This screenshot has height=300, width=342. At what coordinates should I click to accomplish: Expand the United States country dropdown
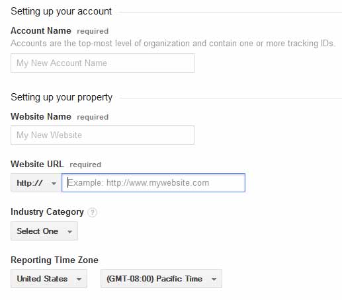pos(49,279)
